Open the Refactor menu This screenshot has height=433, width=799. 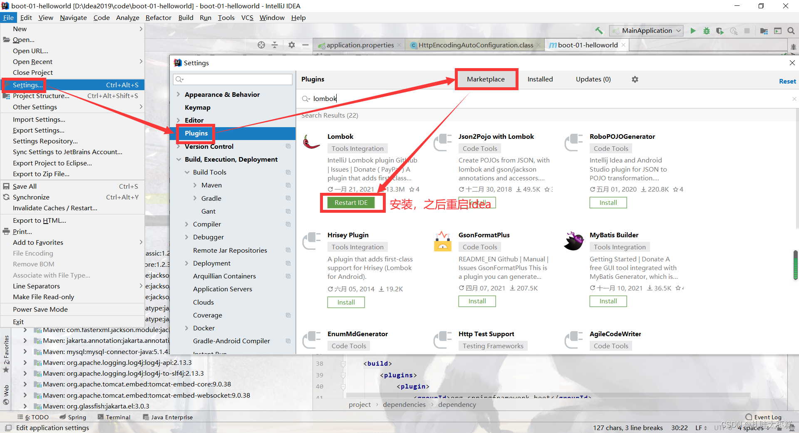click(158, 17)
